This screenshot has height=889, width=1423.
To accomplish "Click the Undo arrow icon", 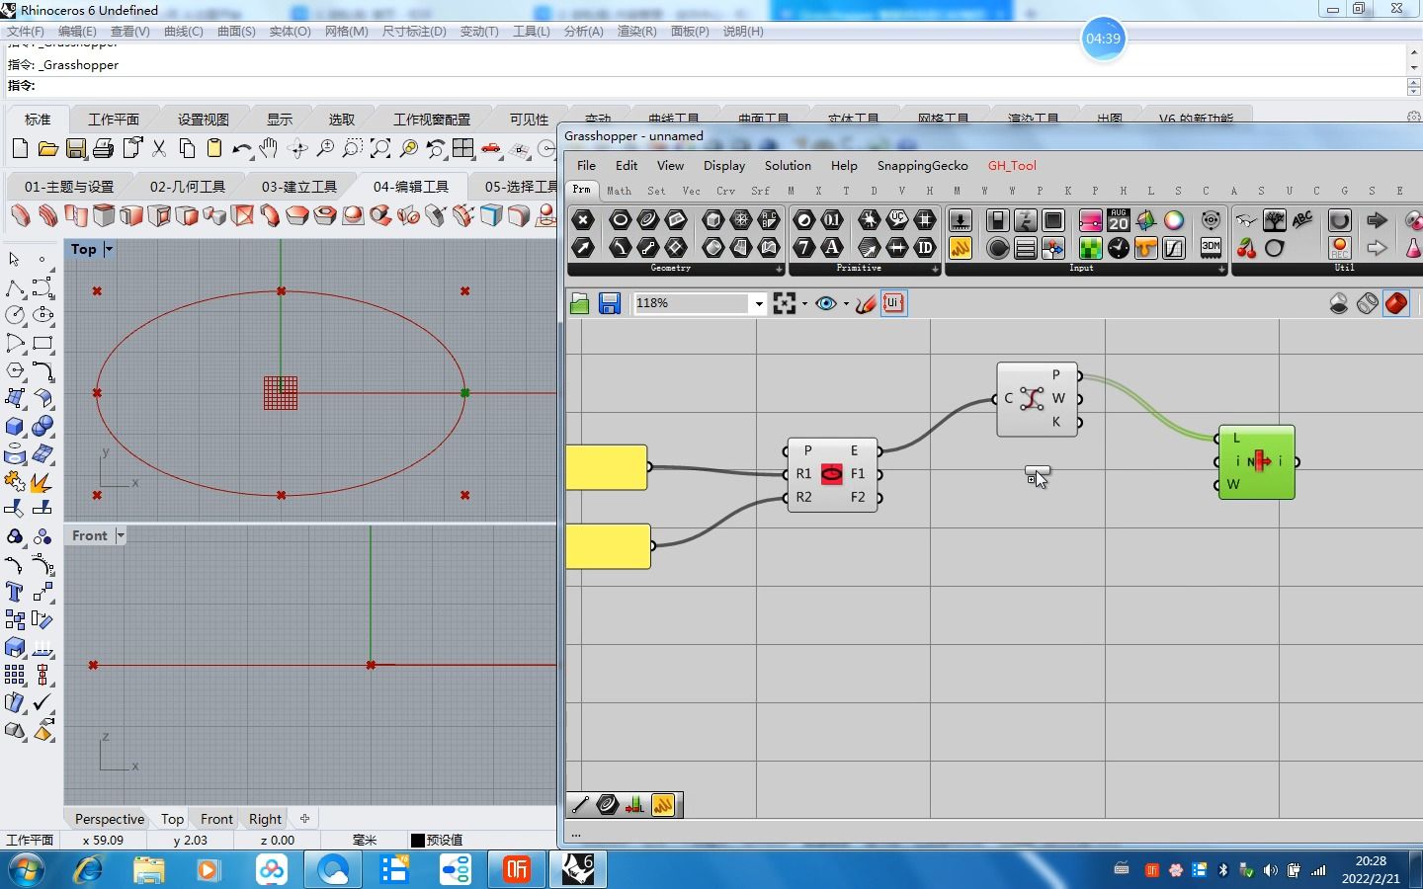I will tap(241, 149).
